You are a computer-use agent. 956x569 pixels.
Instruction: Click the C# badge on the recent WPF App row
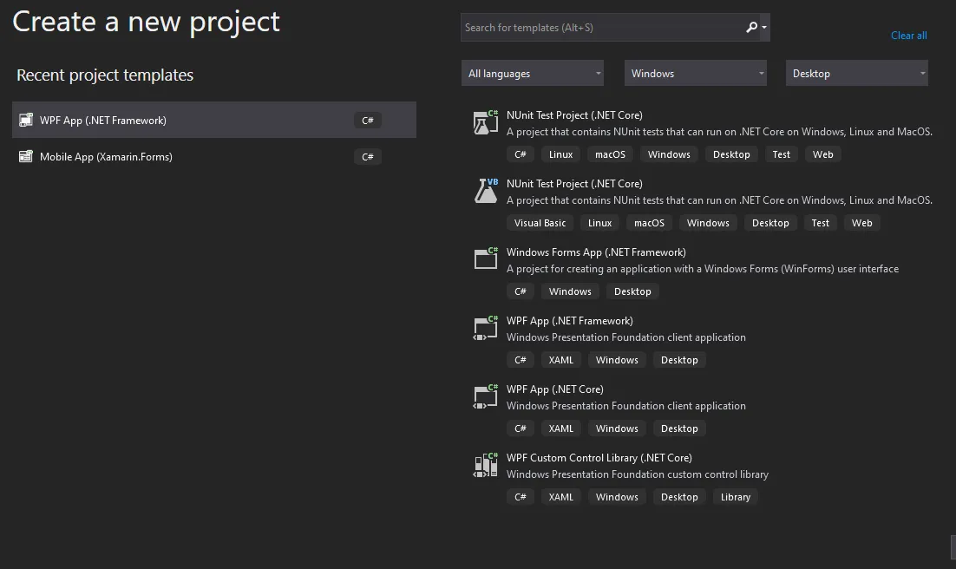368,121
